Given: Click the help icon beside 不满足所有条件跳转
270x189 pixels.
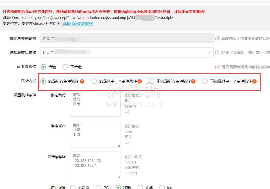Looking at the screenshot, I should 193,81.
